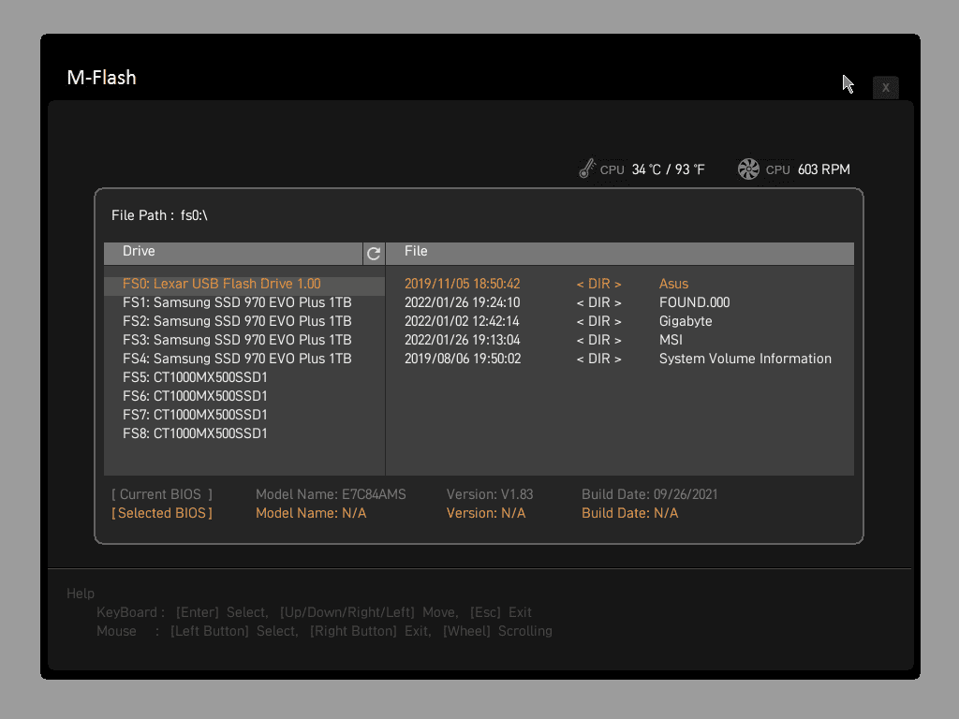Pick the FS8 CT1000MX500SSD1 drive
This screenshot has height=719, width=959.
click(x=195, y=433)
